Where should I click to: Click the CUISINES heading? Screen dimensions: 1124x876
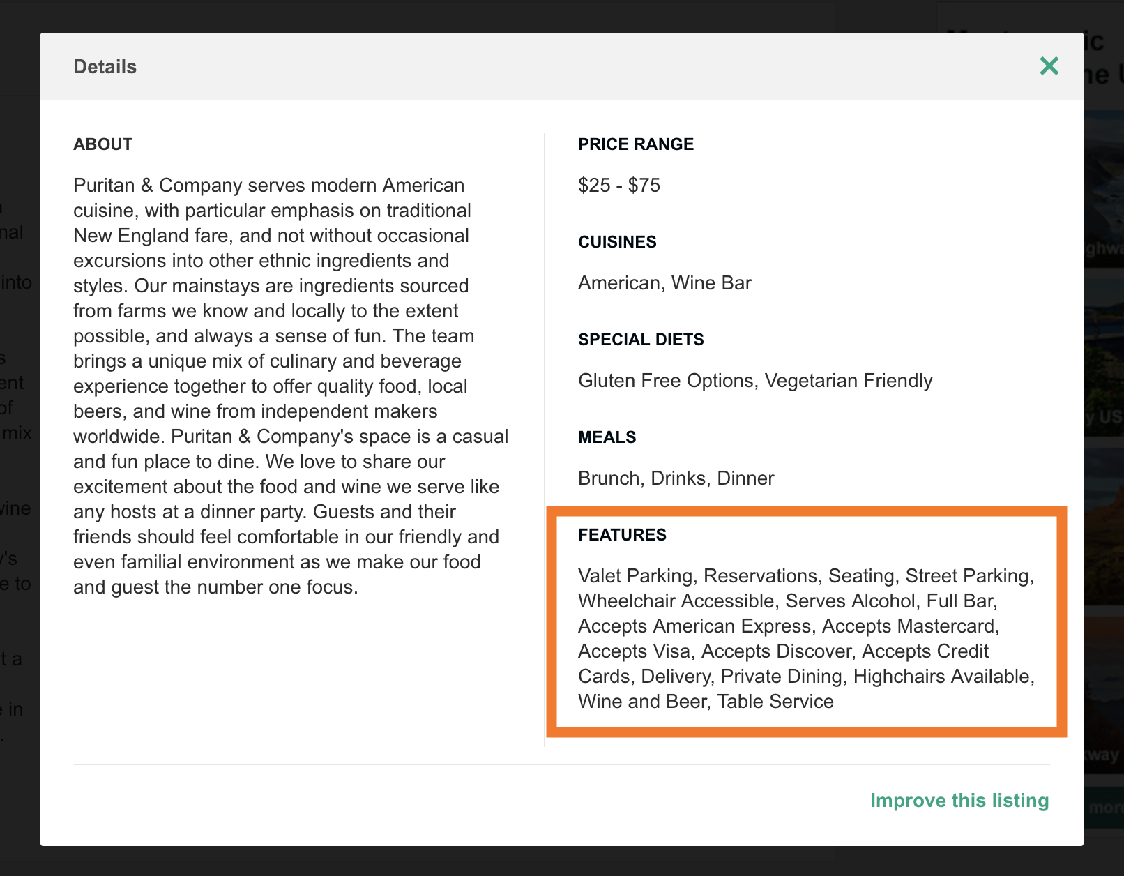click(x=617, y=242)
